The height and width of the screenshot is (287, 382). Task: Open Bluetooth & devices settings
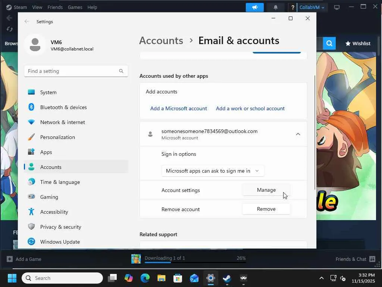76,107
